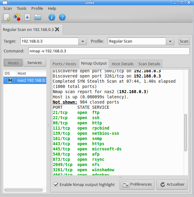Image resolution: width=194 pixels, height=197 pixels.
Task: Toggle the Hosts view button
Action: click(x=13, y=63)
